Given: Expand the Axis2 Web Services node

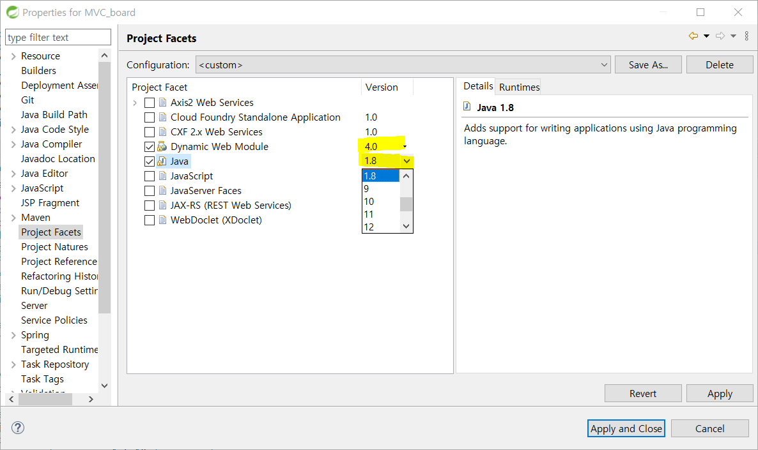Looking at the screenshot, I should (x=135, y=103).
